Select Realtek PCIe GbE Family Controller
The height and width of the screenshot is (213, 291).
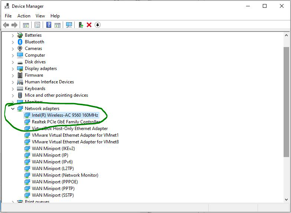pyautogui.click(x=65, y=122)
